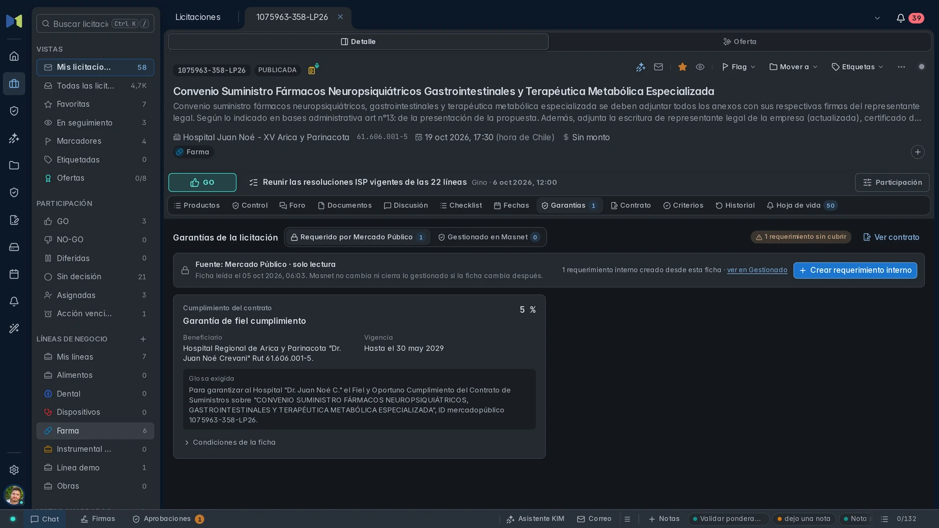This screenshot has width=939, height=528.
Task: Select Requerido por Mercado Público filter
Action: 357,237
